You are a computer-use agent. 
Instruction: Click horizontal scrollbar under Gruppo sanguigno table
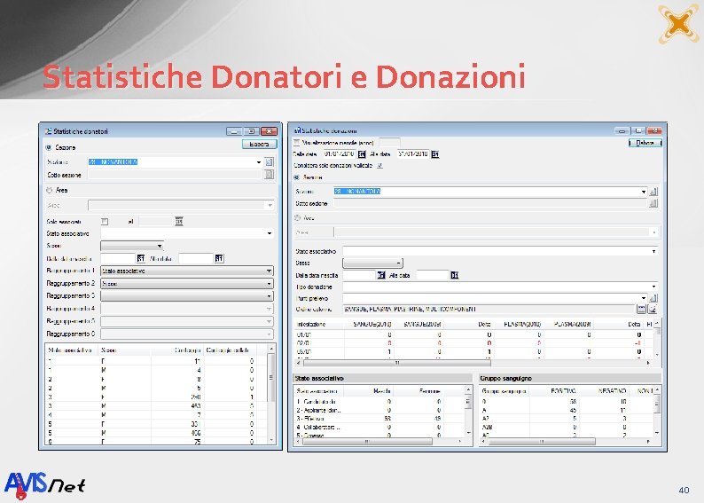pyautogui.click(x=567, y=442)
